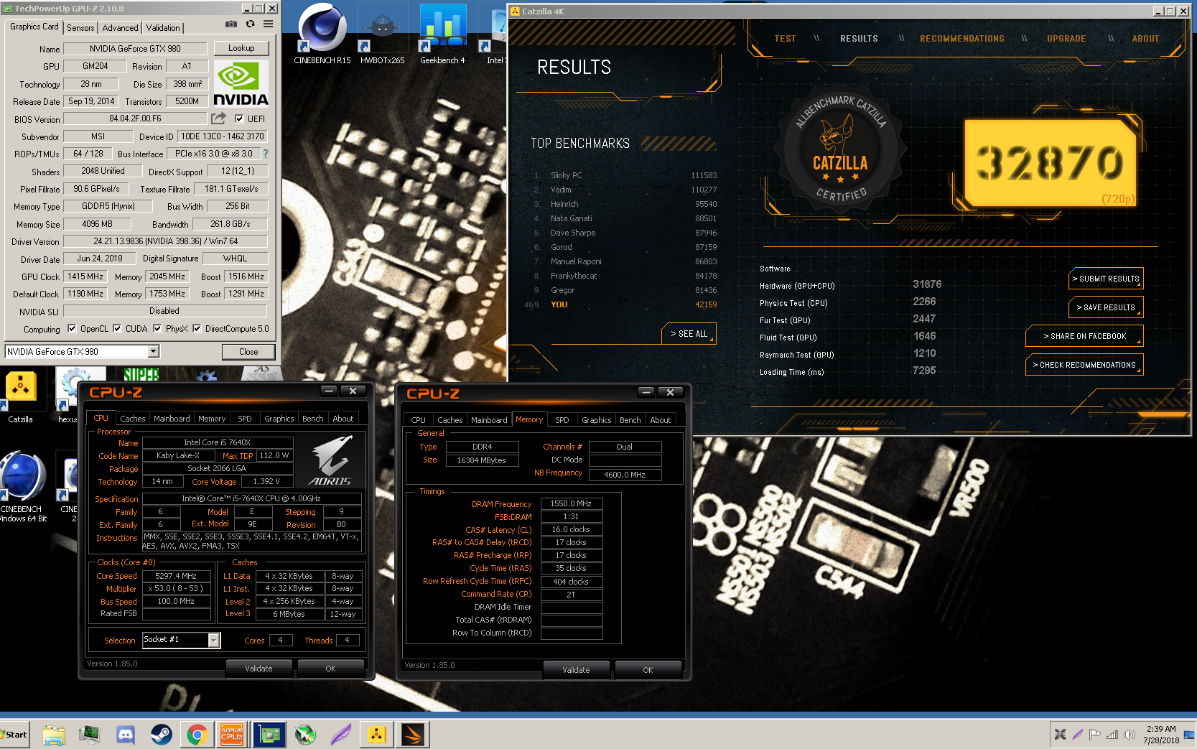Screen dimensions: 1197x749
Task: Toggle the PhysX checkbox
Action: click(157, 329)
